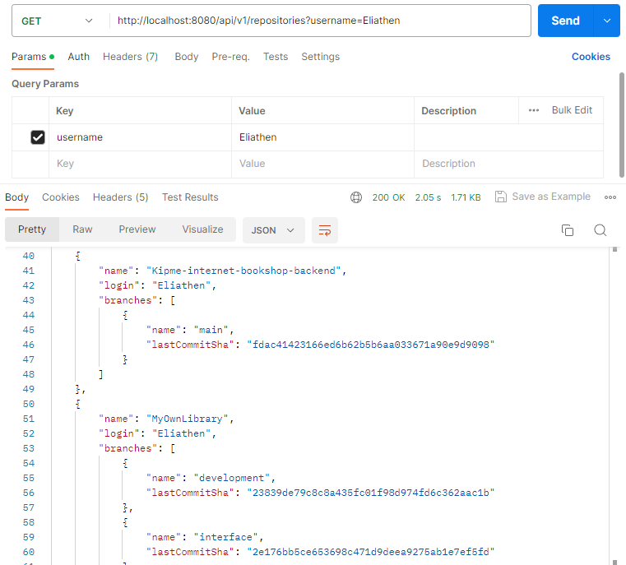Screen dimensions: 626x565
Task: Click the empty Key placeholder field
Action: click(x=140, y=164)
